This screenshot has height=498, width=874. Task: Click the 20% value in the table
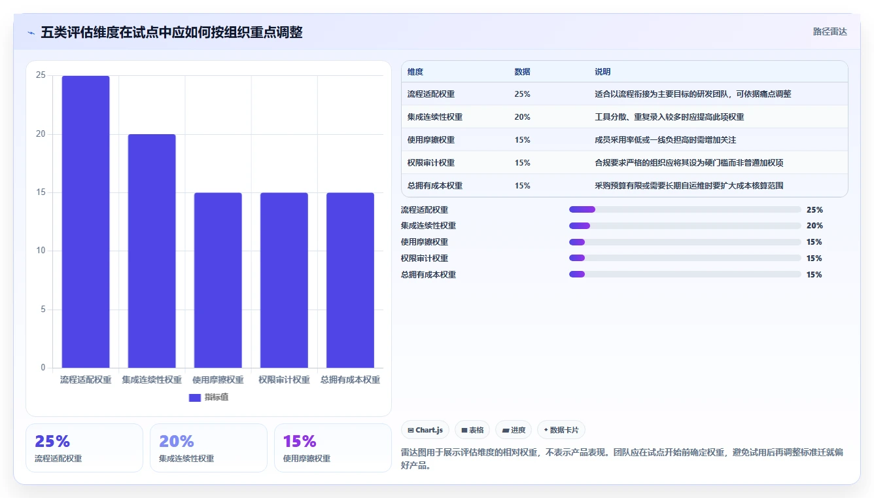point(522,117)
